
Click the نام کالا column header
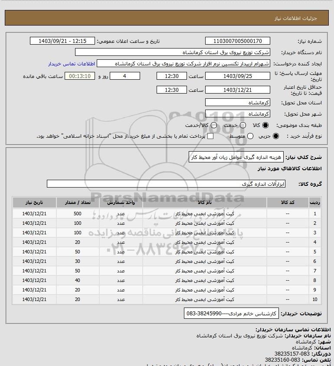point(204,202)
